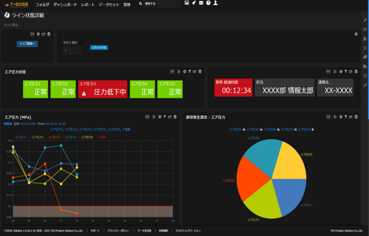
Task: Click the export icon in エア圧力状態 panel
Action: pos(194,71)
